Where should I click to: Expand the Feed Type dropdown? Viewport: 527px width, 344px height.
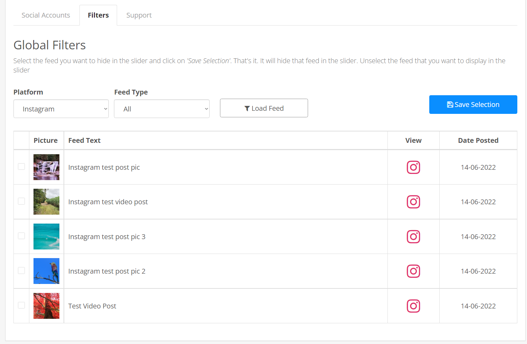click(162, 109)
